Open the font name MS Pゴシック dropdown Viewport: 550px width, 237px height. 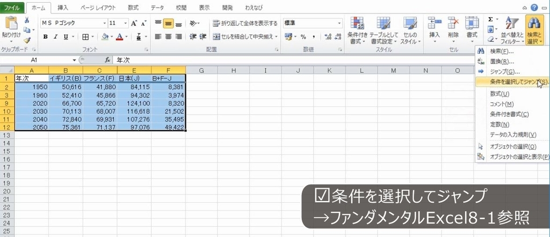pyautogui.click(x=105, y=24)
